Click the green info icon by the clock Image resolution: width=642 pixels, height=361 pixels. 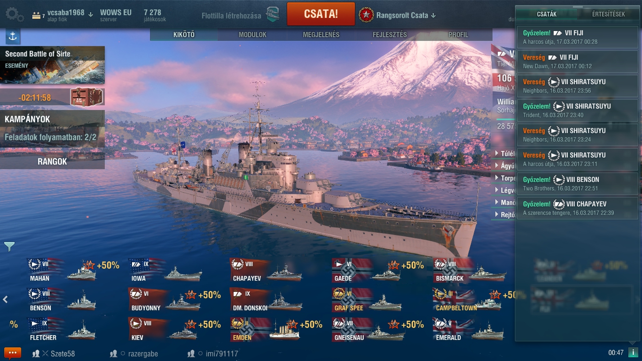click(633, 353)
